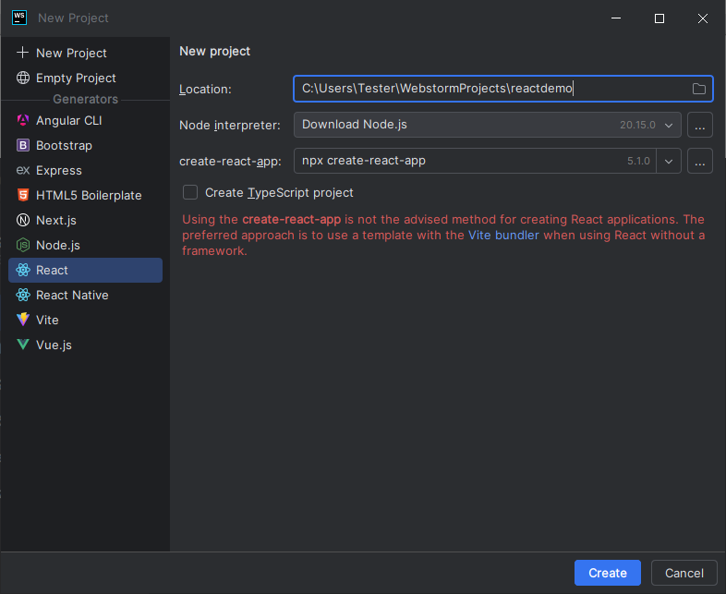The width and height of the screenshot is (726, 594).
Task: Click the Vite lightning icon
Action: [23, 320]
